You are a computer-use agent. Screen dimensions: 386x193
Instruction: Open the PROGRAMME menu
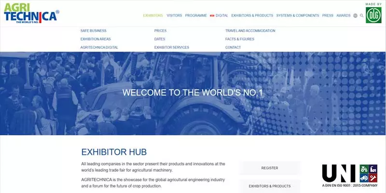pos(196,15)
